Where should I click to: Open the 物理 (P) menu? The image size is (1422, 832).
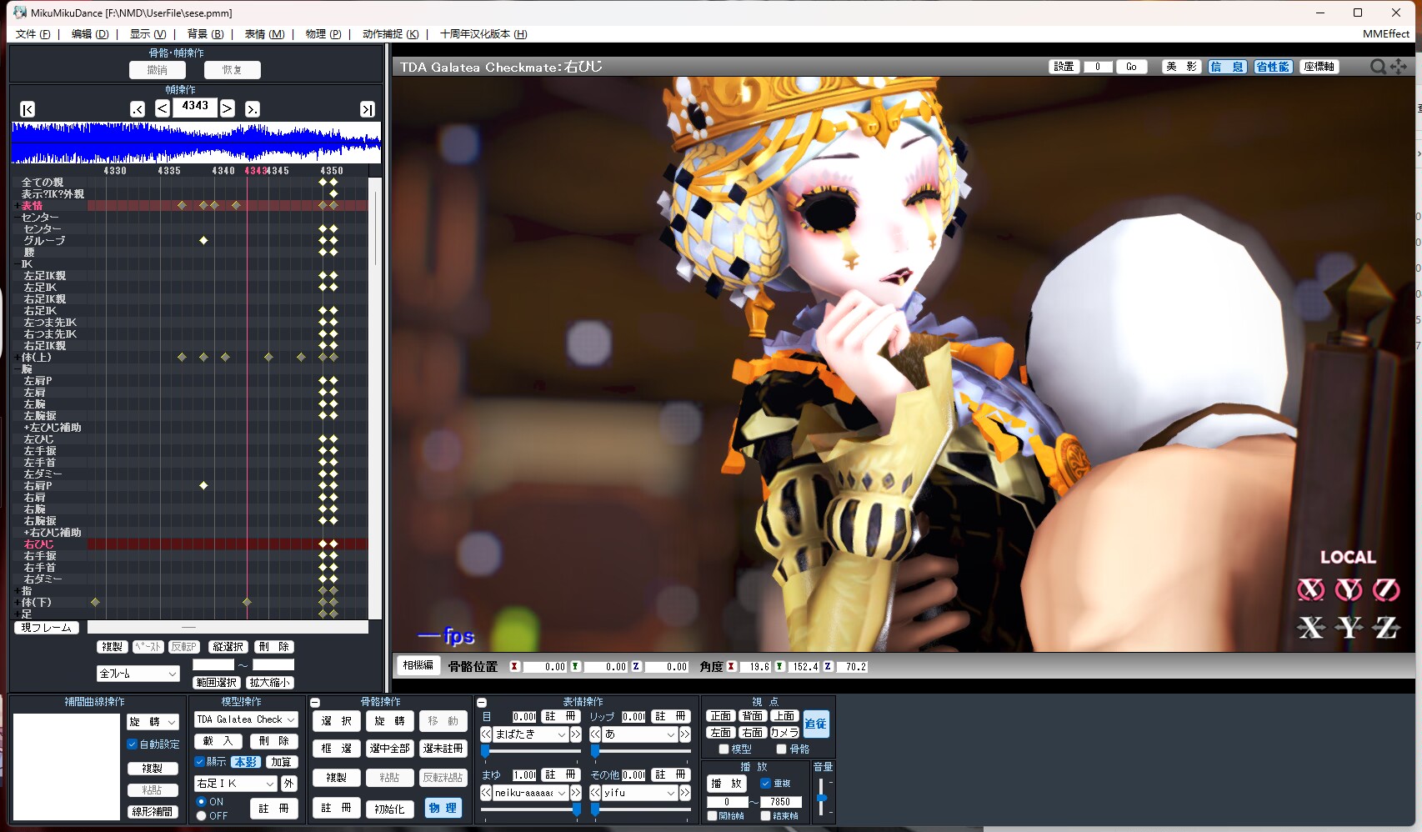pos(323,34)
